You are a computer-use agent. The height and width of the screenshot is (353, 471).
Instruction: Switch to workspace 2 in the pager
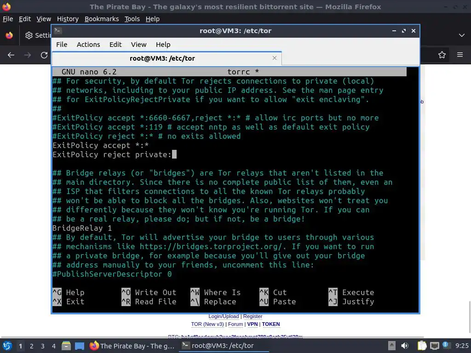point(32,346)
